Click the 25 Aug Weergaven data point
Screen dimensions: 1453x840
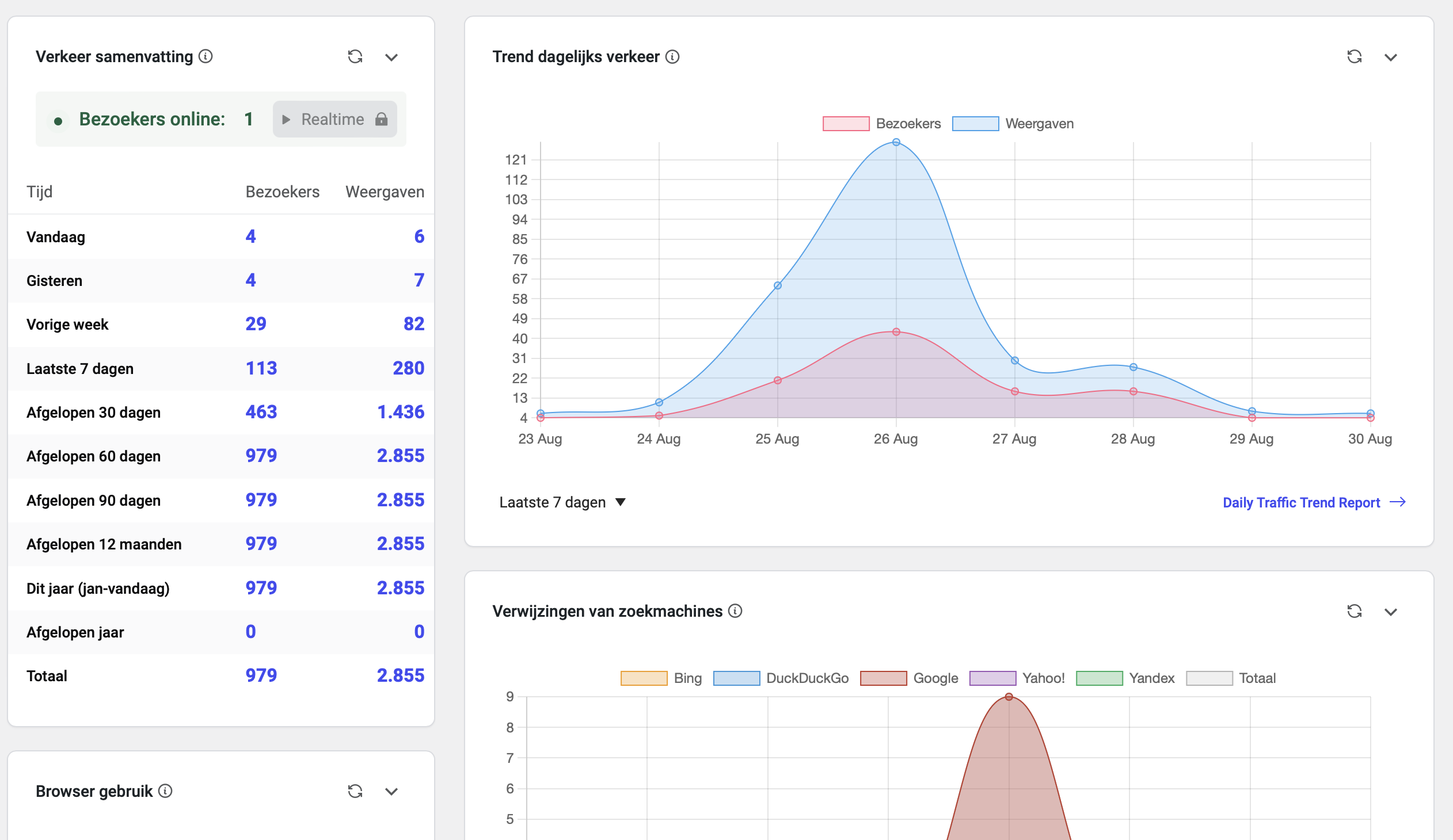[778, 286]
